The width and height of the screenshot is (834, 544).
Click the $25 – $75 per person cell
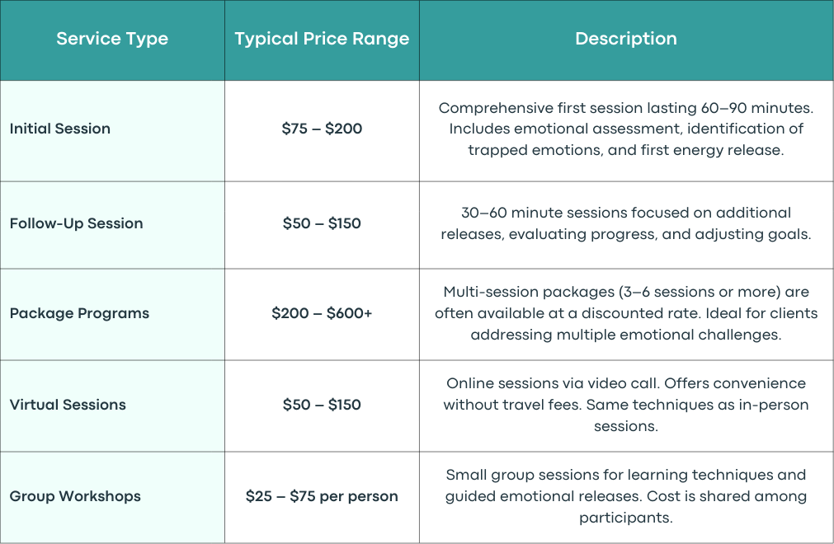(322, 496)
